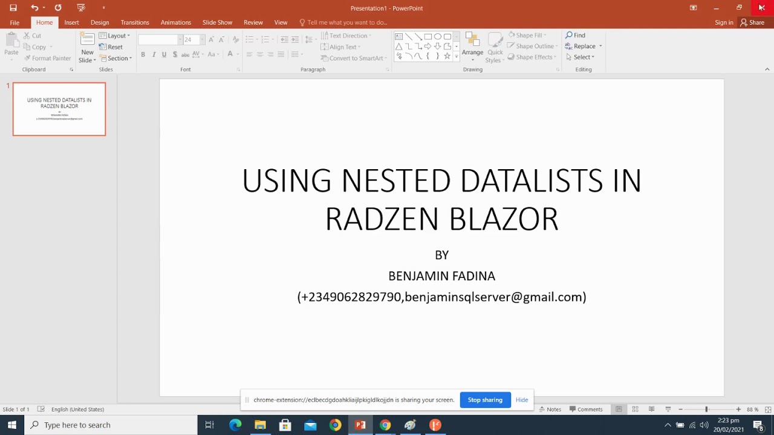Toggle Italic formatting
Image resolution: width=774 pixels, height=435 pixels.
point(154,54)
